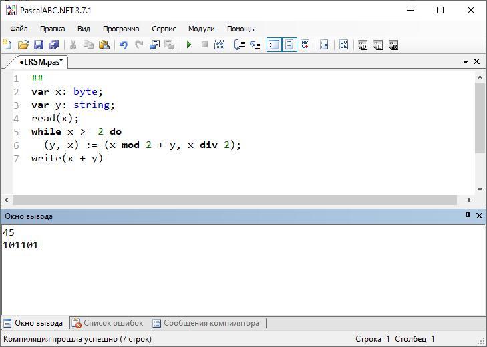Screen dimensions: 487x347
Task: Expand the open documents dropdown arrow
Action: [466, 62]
